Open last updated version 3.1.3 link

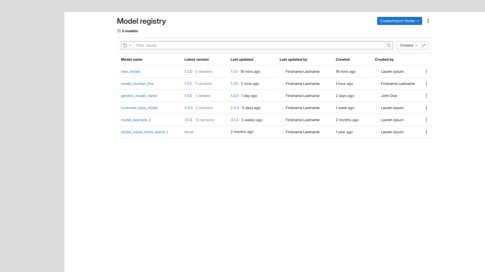click(x=234, y=120)
